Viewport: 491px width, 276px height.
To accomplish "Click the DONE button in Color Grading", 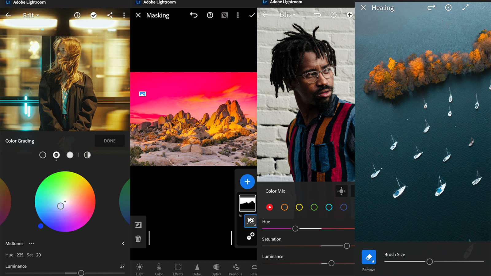I will tap(110, 141).
